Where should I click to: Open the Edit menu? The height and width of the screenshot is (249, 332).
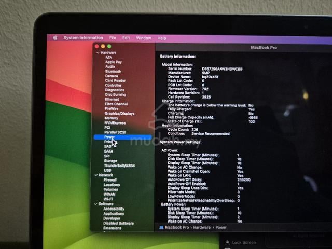[126, 38]
